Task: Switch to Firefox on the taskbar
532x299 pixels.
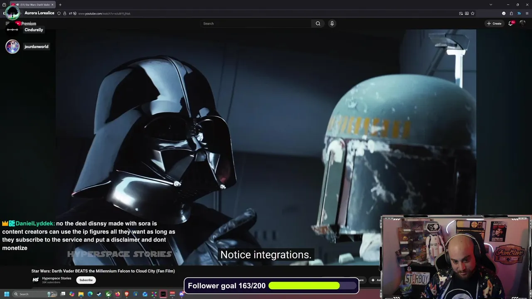Action: click(x=118, y=294)
